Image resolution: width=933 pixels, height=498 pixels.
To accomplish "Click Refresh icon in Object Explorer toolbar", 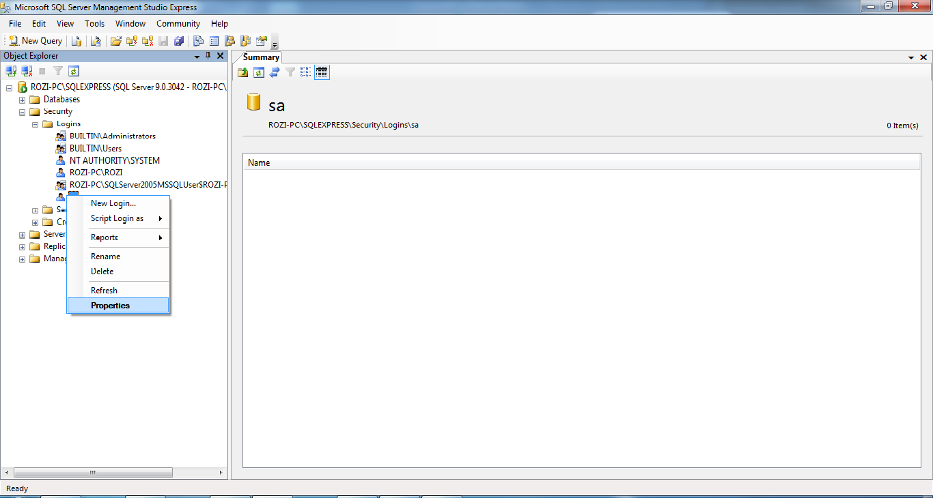I will (74, 71).
